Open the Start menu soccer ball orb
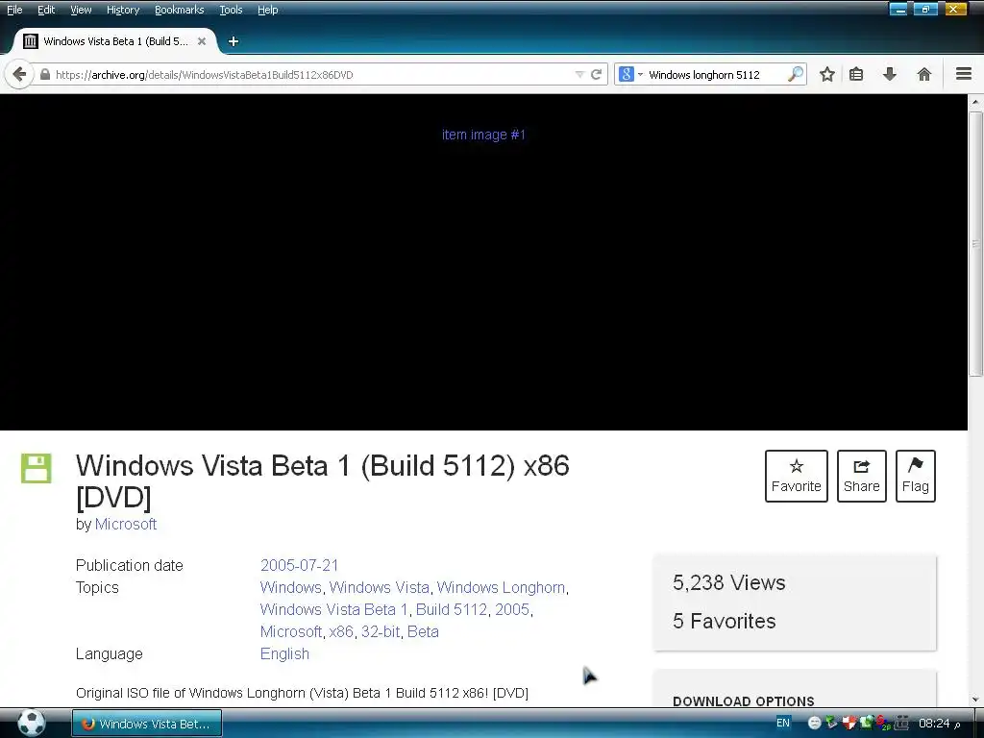Viewport: 984px width, 738px height. (x=31, y=723)
